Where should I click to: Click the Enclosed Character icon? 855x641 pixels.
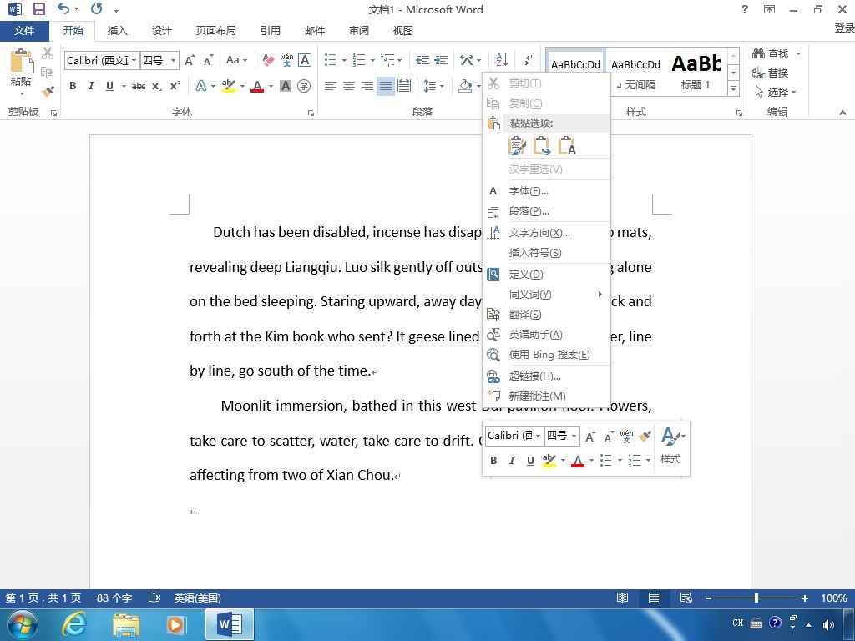(304, 86)
